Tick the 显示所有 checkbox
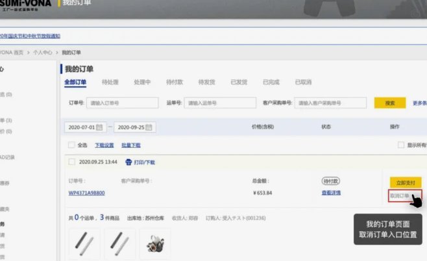This screenshot has width=427, height=261. click(401, 145)
